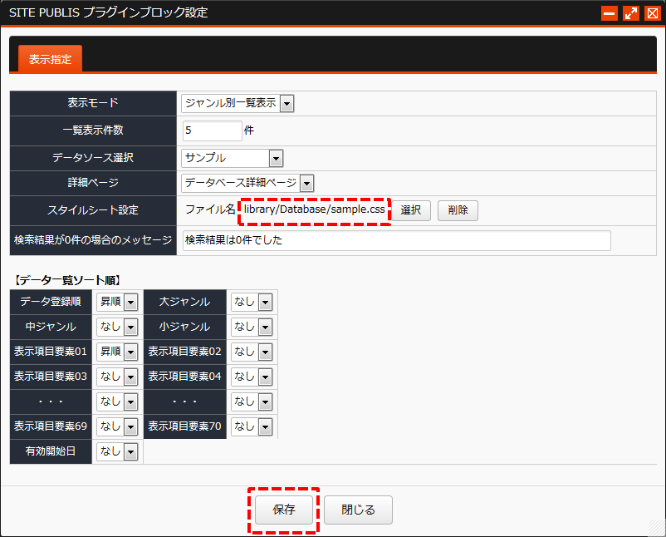Open the データ登録順 sort dropdown
The height and width of the screenshot is (537, 666).
pos(117,303)
